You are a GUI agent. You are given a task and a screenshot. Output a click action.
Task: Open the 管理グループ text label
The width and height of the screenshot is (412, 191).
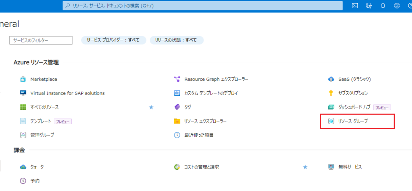(42, 135)
